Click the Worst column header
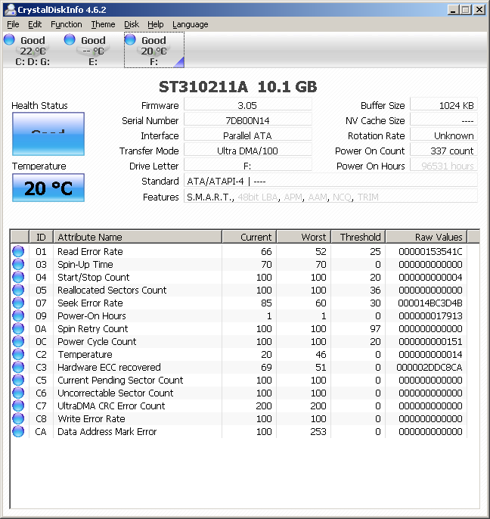 point(304,237)
